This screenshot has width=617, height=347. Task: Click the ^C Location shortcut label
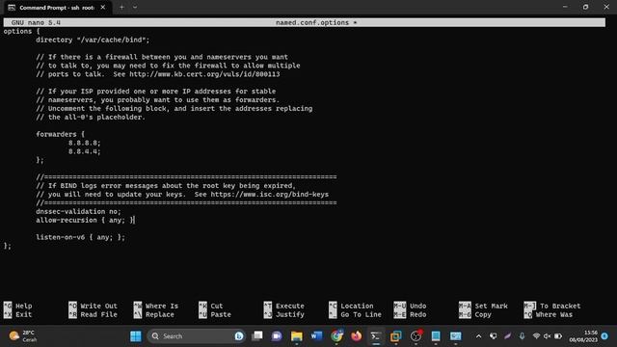point(351,306)
